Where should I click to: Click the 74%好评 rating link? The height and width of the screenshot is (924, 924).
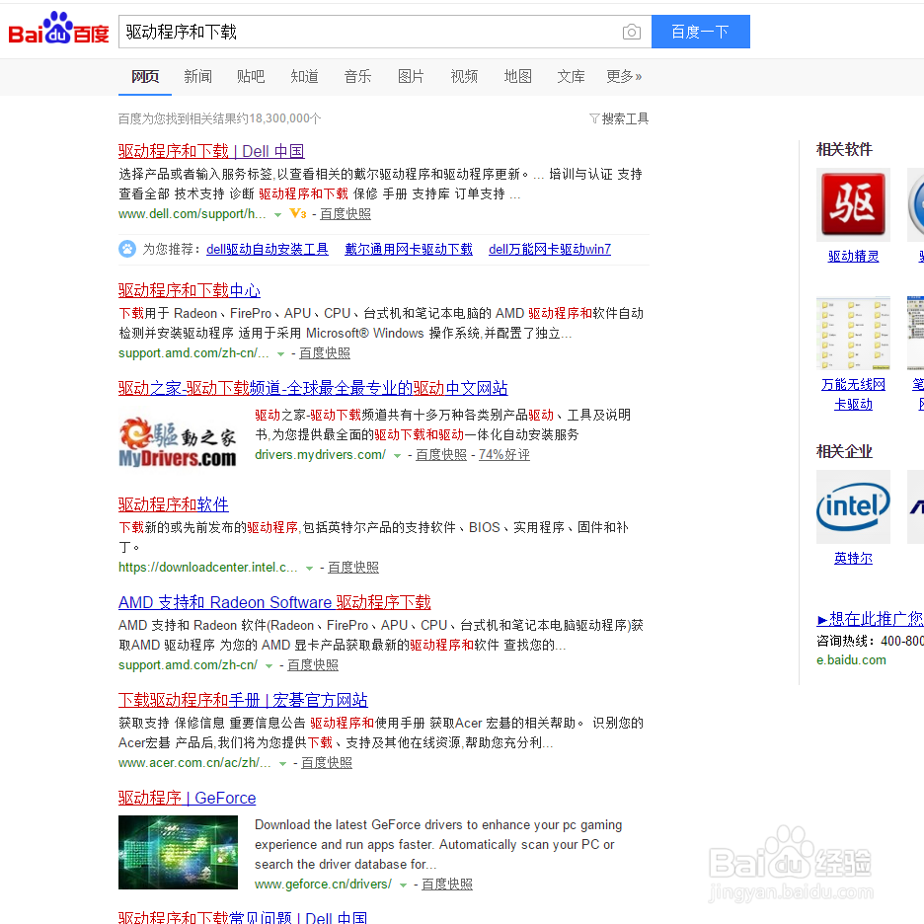[x=504, y=455]
